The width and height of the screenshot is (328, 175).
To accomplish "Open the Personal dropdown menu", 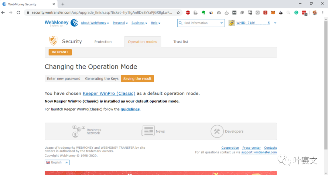I will pyautogui.click(x=120, y=23).
